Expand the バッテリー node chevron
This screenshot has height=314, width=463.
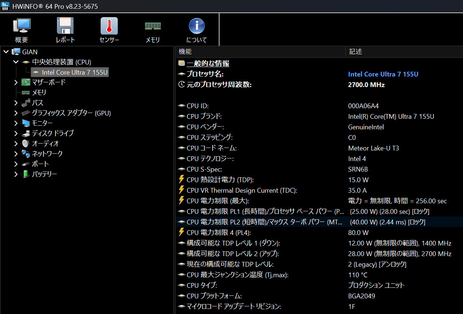[16, 174]
